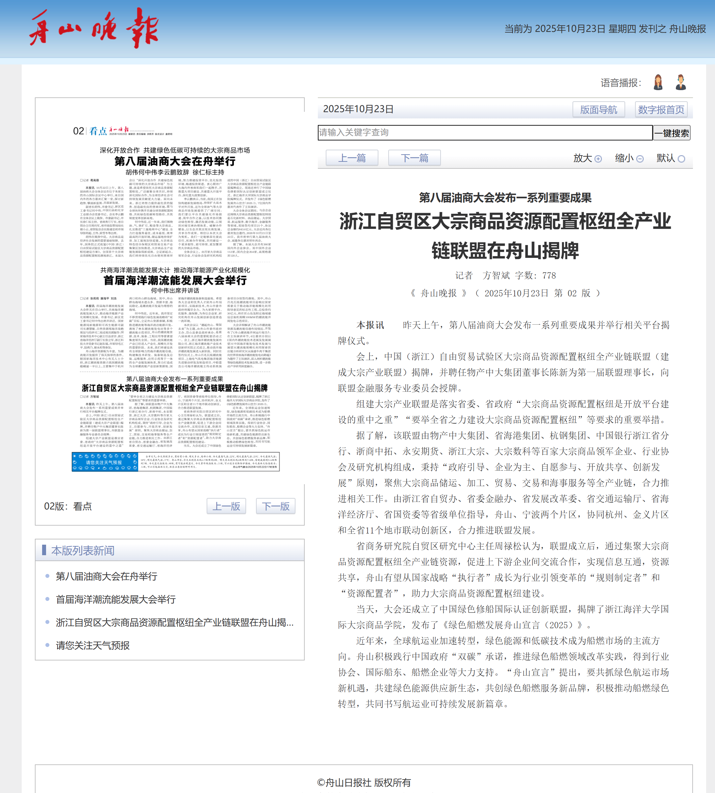Click the 放大 plus zoom icon
The width and height of the screenshot is (715, 793).
click(x=598, y=159)
